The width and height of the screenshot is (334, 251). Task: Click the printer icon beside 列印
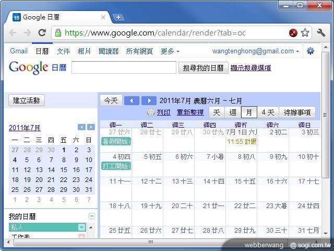[151, 112]
